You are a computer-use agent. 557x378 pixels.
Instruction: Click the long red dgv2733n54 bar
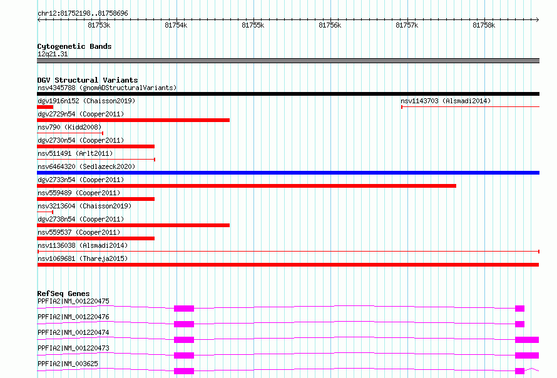pos(247,186)
